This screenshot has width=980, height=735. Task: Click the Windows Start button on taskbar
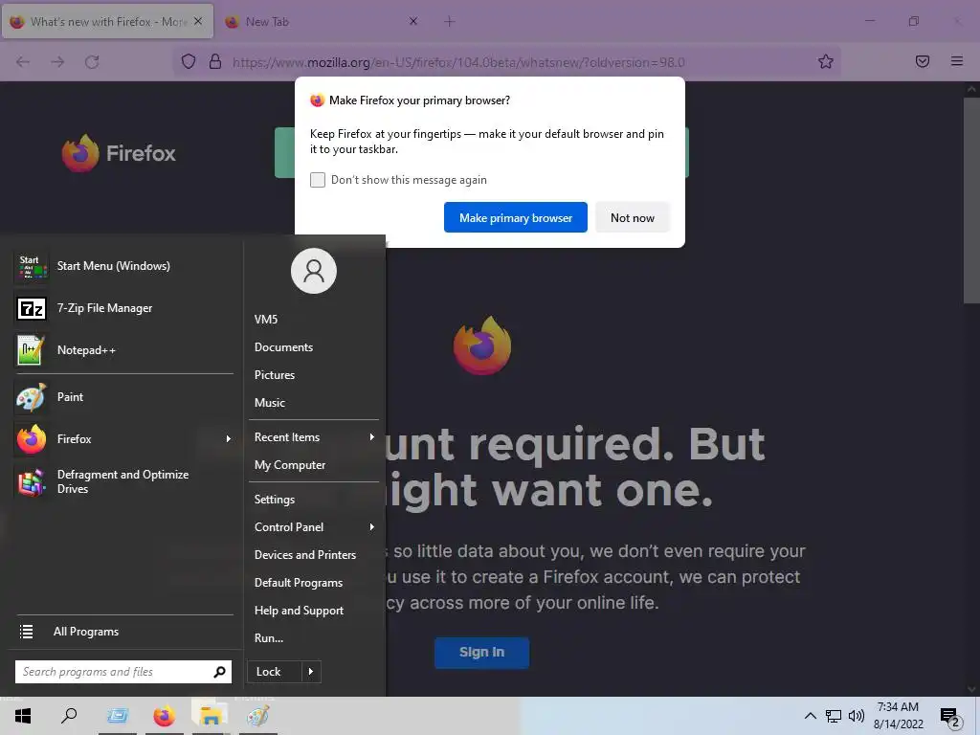[23, 716]
